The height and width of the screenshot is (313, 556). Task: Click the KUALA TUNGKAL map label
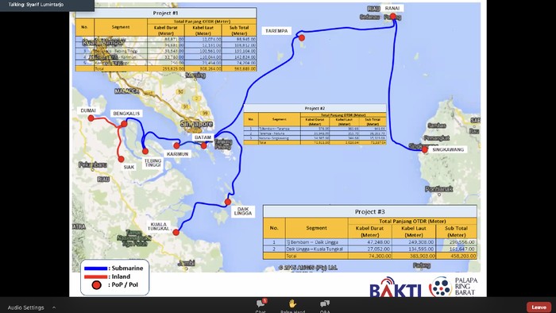[x=159, y=226]
